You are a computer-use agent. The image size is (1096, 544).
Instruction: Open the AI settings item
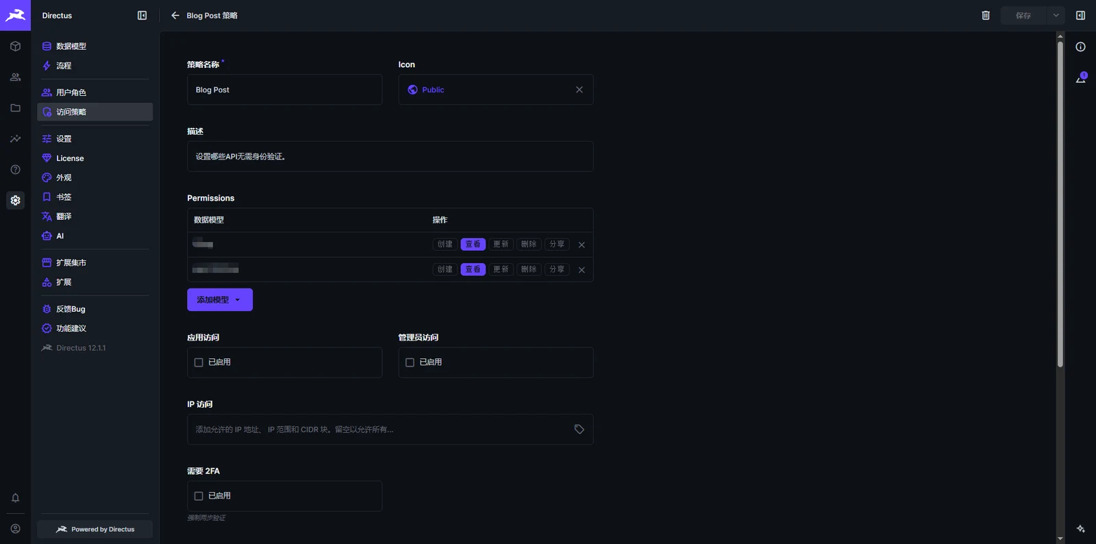point(95,236)
